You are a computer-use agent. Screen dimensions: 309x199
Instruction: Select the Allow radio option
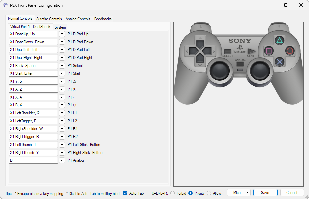(x=209, y=193)
